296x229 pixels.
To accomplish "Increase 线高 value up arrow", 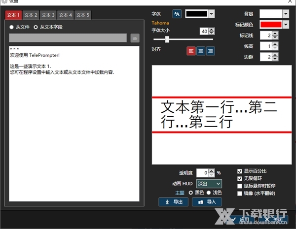I will pyautogui.click(x=275, y=44).
